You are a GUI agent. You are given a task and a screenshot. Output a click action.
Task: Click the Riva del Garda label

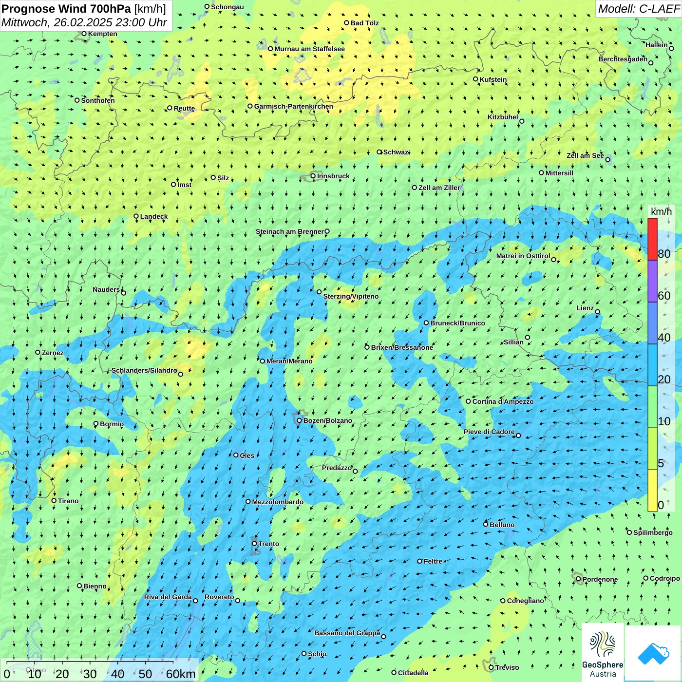(x=168, y=597)
